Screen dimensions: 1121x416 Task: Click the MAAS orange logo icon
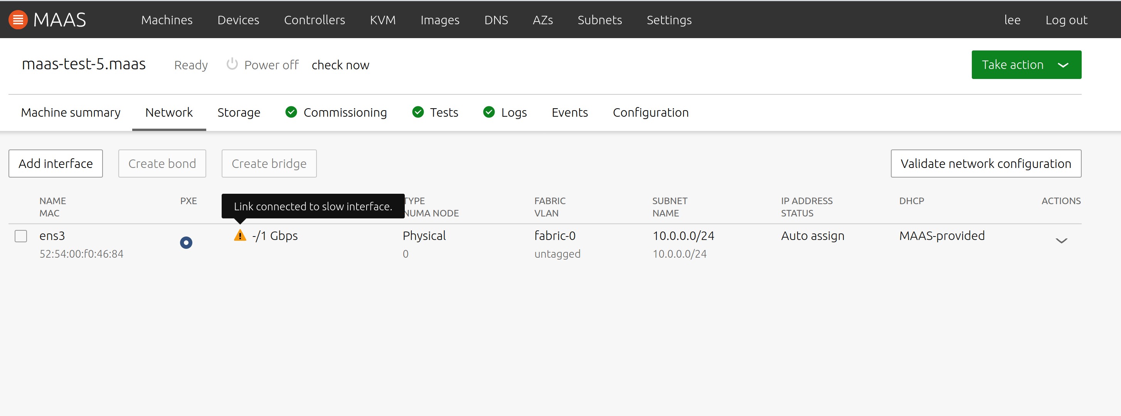18,20
